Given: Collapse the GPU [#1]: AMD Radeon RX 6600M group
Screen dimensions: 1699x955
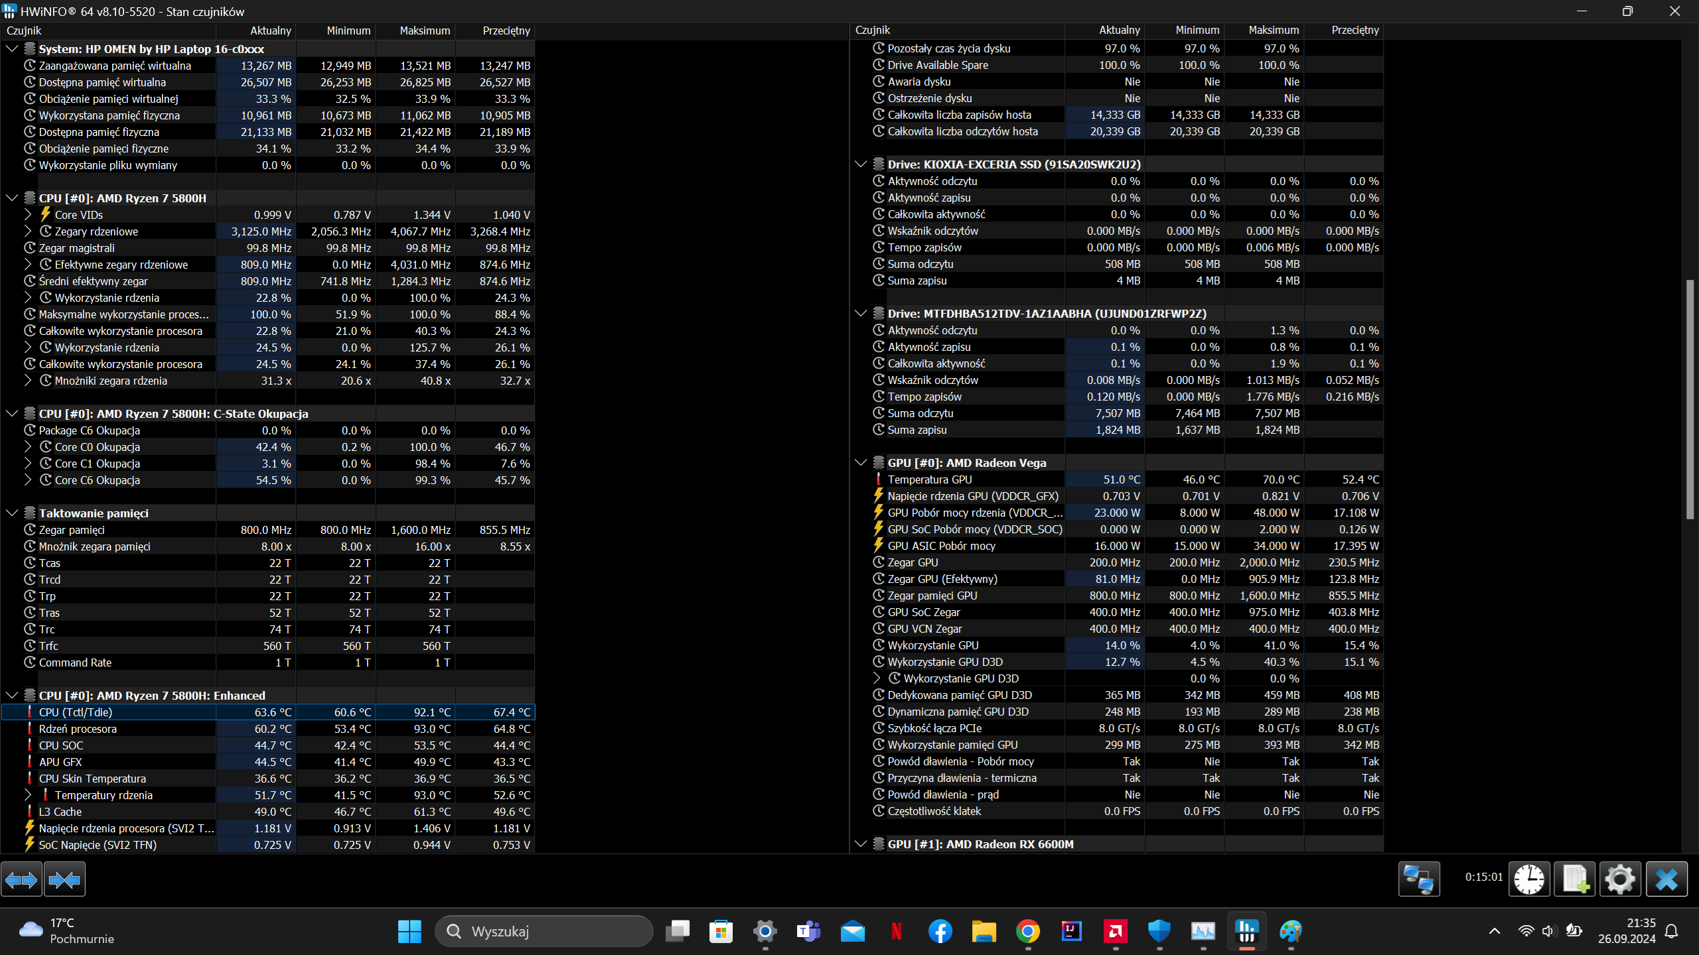Looking at the screenshot, I should pos(861,844).
